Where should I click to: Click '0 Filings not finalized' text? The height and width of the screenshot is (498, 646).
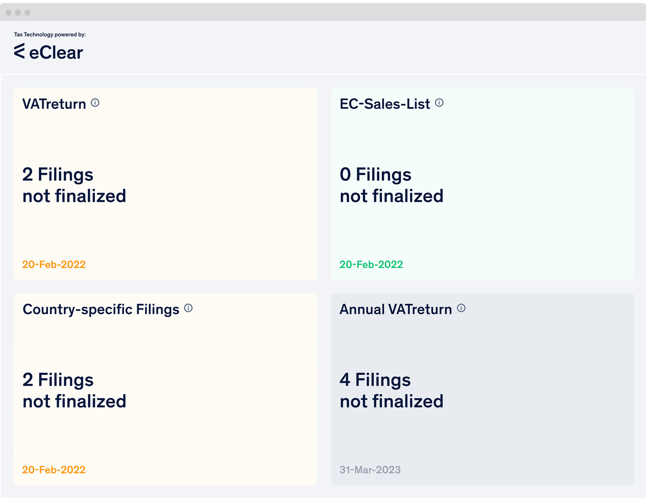pyautogui.click(x=391, y=185)
